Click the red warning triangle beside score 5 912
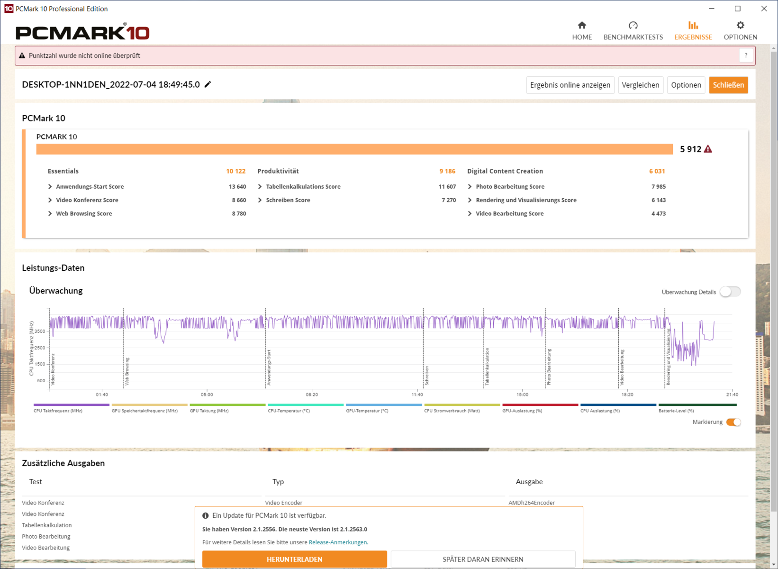The width and height of the screenshot is (778, 569). 708,149
